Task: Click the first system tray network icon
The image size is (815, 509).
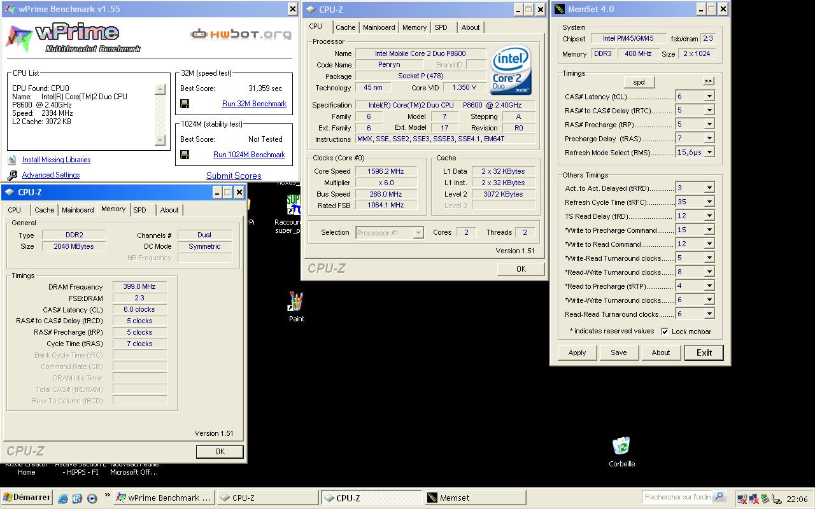Action: pyautogui.click(x=742, y=499)
